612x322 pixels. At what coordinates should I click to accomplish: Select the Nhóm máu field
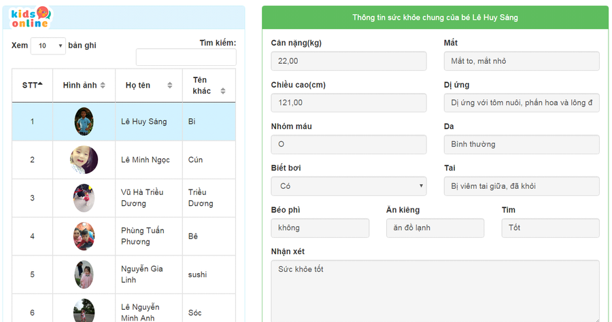point(348,144)
